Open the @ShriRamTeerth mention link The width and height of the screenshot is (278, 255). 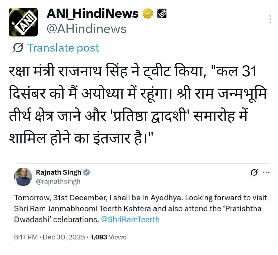tap(130, 219)
